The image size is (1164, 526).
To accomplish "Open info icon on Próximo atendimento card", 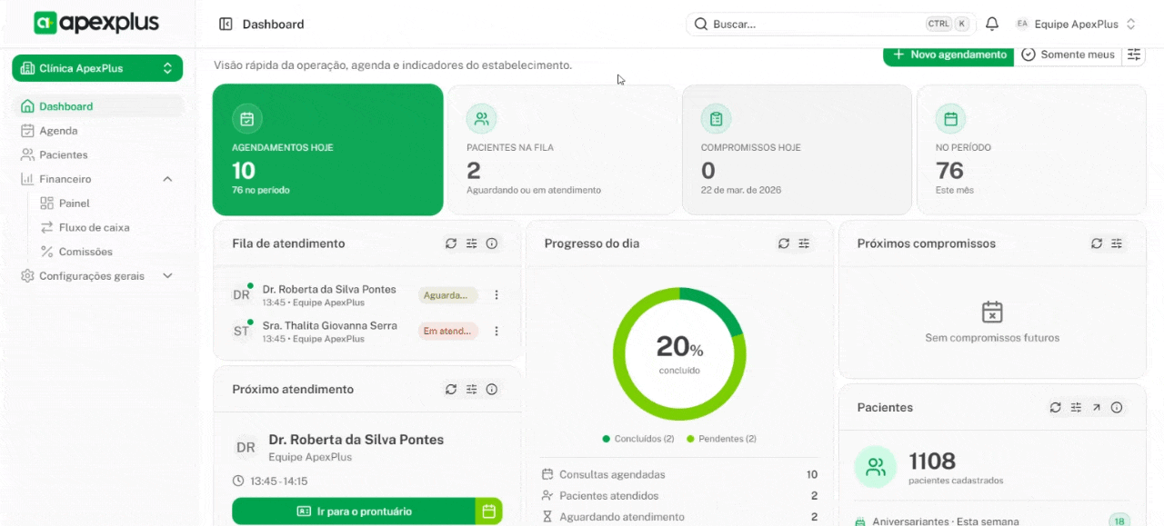I will 492,390.
